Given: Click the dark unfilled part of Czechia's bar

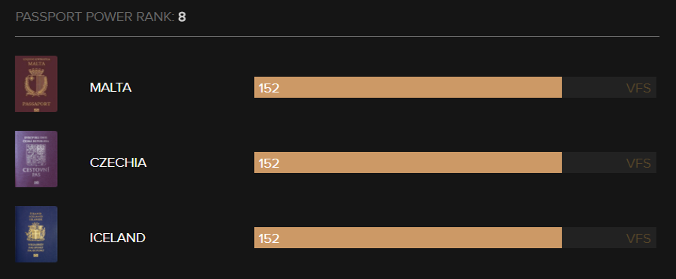Looking at the screenshot, I should coord(609,162).
